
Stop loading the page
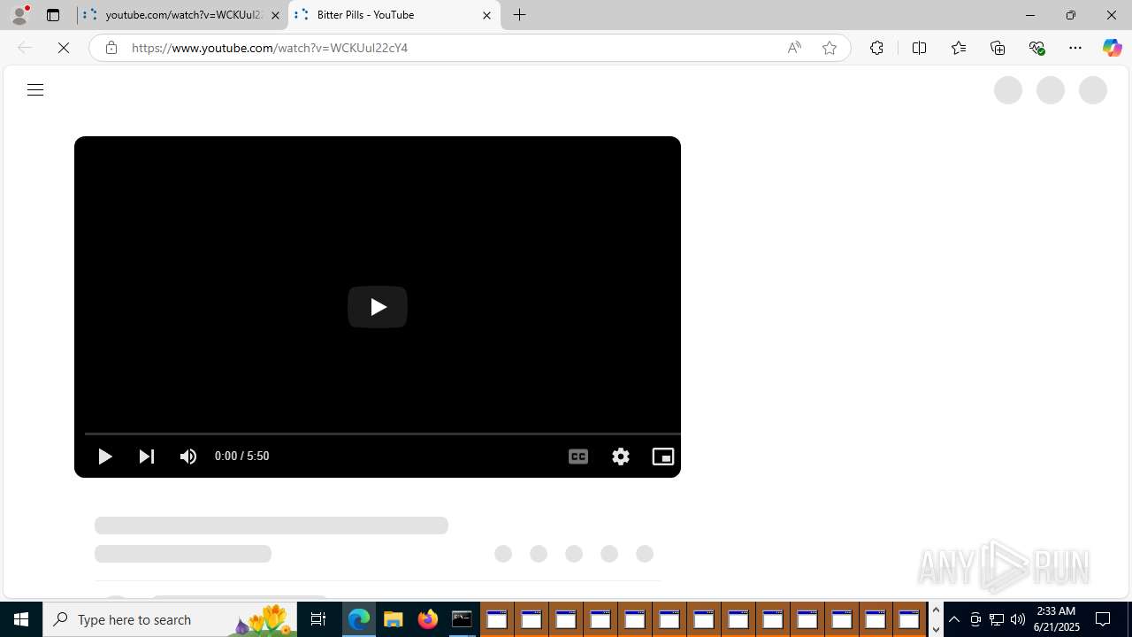click(x=64, y=48)
